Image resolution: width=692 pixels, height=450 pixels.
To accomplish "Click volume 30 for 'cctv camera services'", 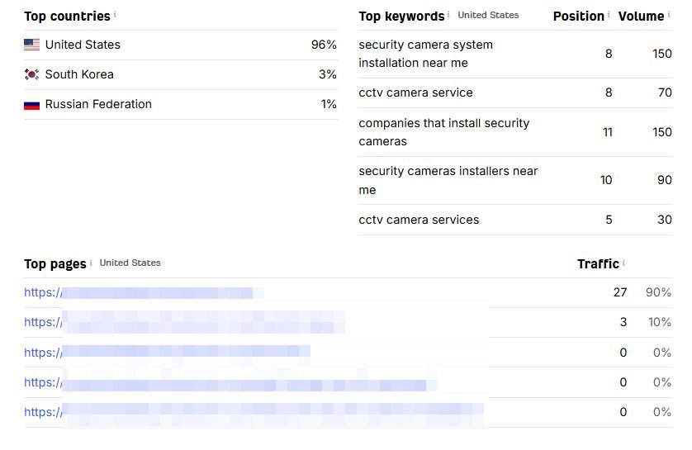I will click(665, 220).
